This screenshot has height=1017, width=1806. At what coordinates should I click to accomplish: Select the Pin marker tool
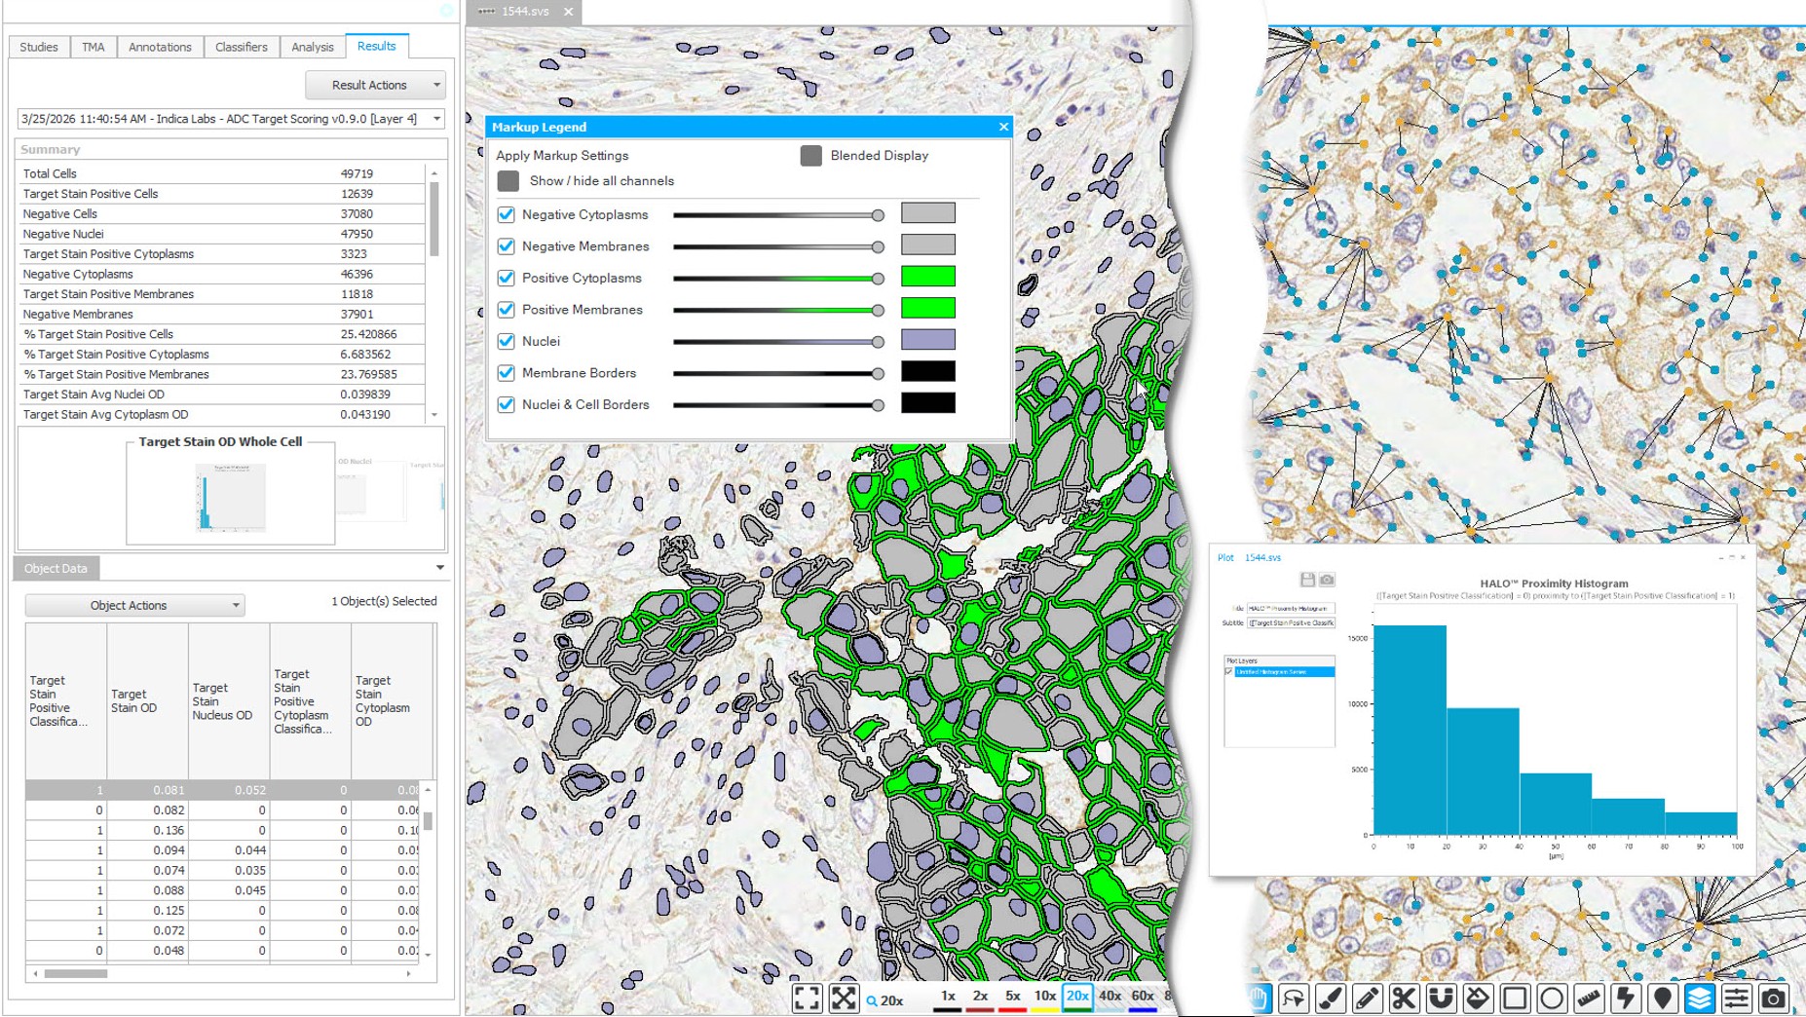coord(1662,998)
